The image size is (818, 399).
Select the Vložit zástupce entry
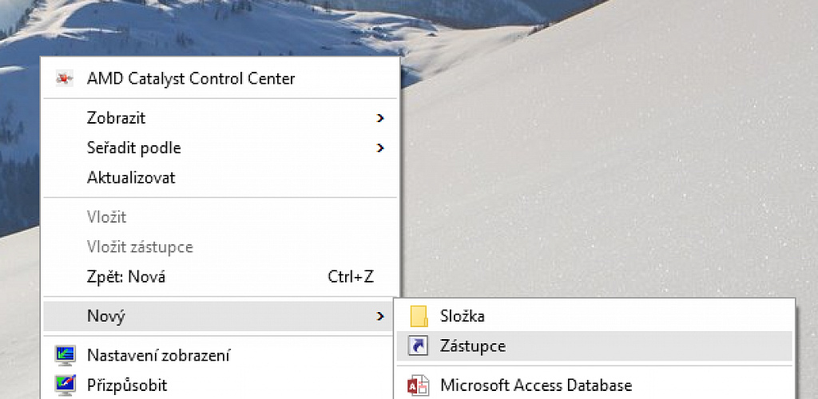pyautogui.click(x=140, y=247)
